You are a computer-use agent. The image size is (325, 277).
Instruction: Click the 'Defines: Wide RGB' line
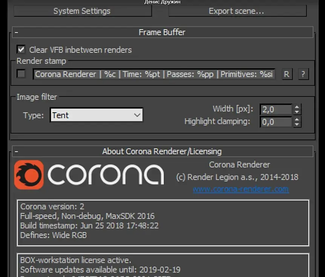click(54, 235)
